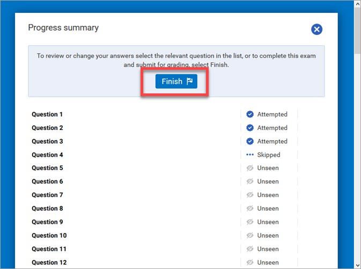Open Question 1 from the list
Image resolution: width=361 pixels, height=269 pixels.
pos(47,114)
